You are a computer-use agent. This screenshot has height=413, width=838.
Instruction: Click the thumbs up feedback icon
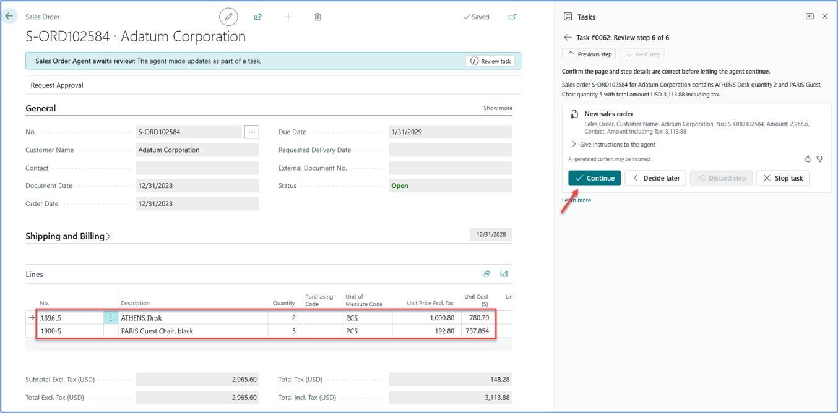(807, 159)
